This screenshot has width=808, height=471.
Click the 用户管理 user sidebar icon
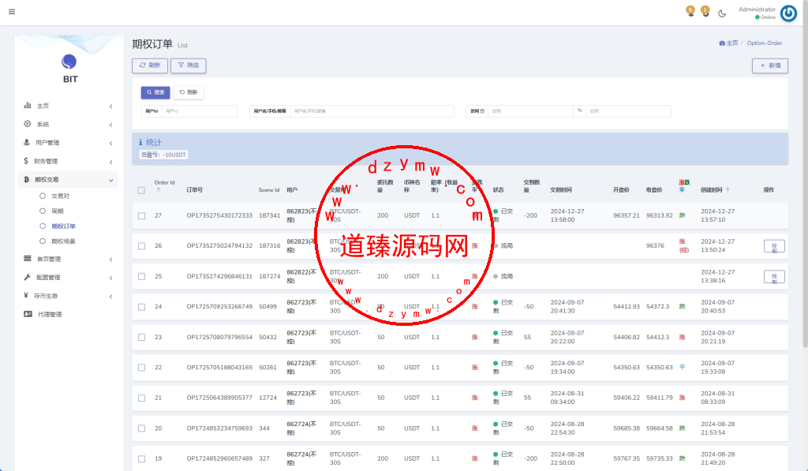(27, 142)
